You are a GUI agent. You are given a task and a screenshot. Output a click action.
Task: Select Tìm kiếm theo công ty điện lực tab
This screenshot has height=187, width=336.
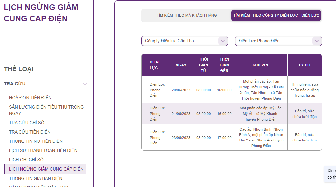(276, 15)
